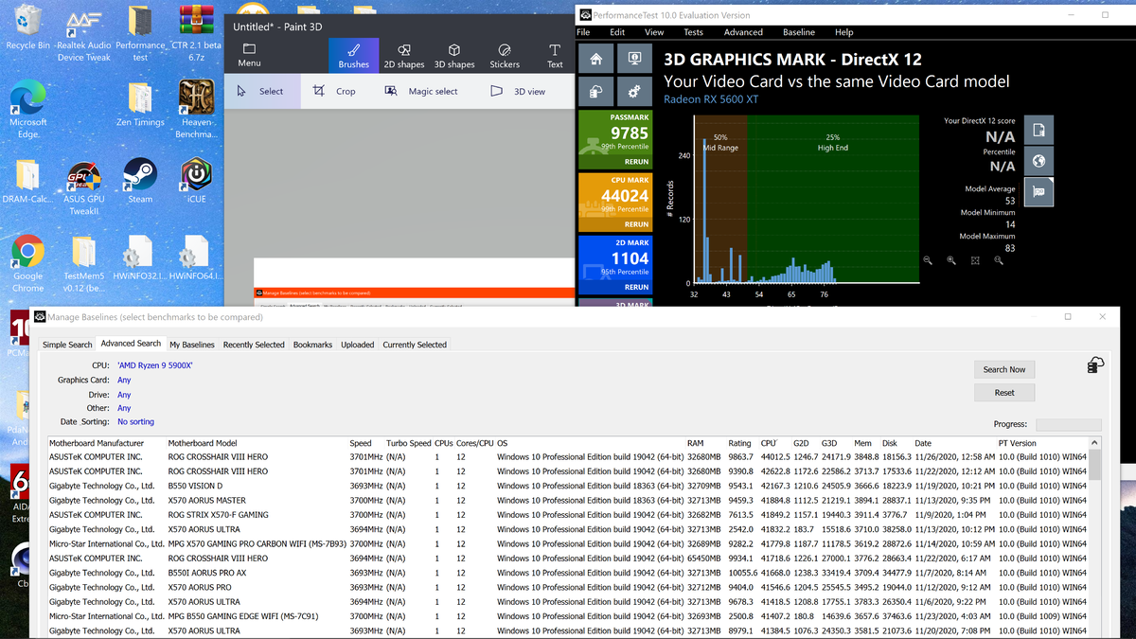Image resolution: width=1136 pixels, height=639 pixels.
Task: Open the Help menu in PerformanceTest
Action: (x=843, y=32)
